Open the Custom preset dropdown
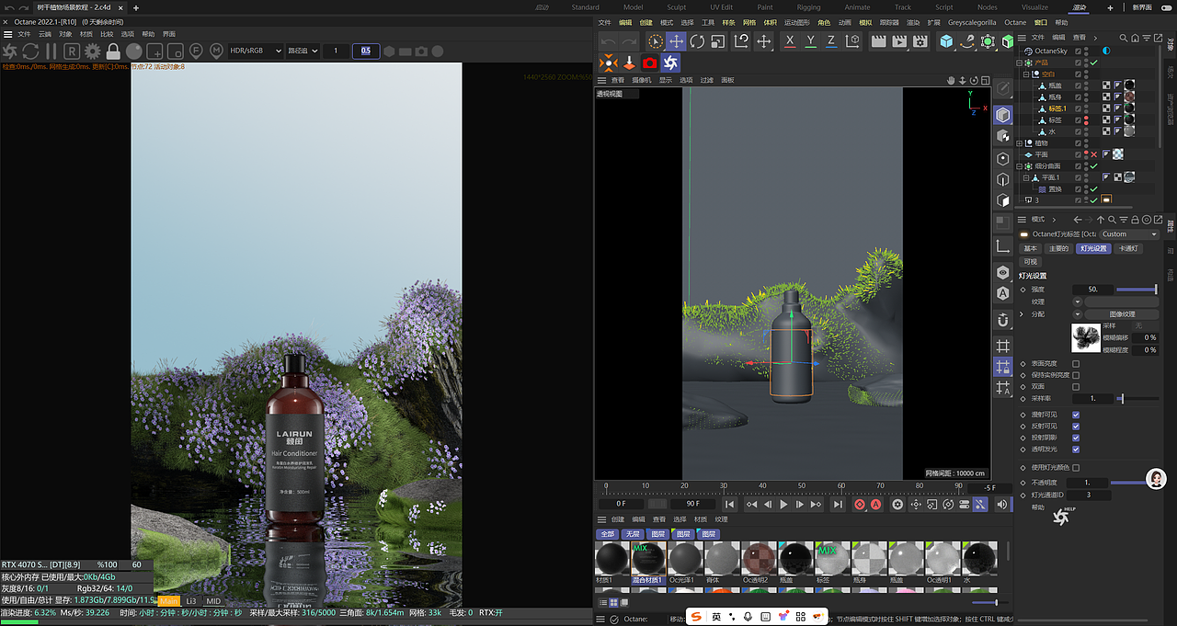The width and height of the screenshot is (1177, 626). 1129,234
